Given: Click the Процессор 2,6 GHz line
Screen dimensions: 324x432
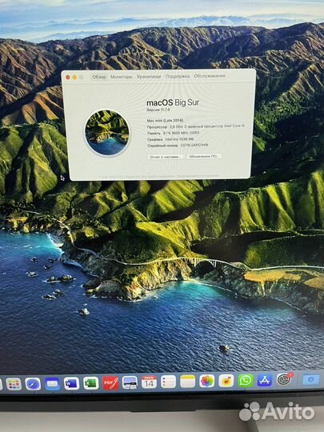Looking at the screenshot, I should click(196, 126).
